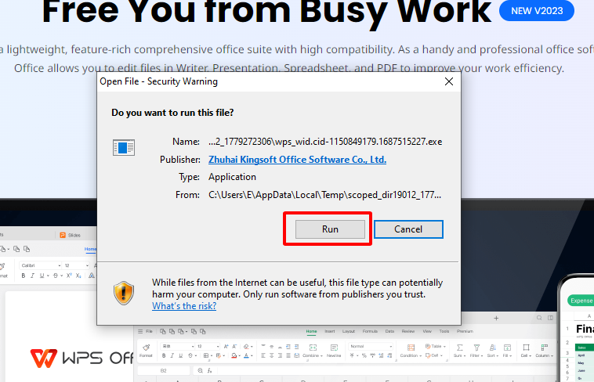
Task: Toggle Bold in the spreadsheet toolbar
Action: (x=164, y=355)
